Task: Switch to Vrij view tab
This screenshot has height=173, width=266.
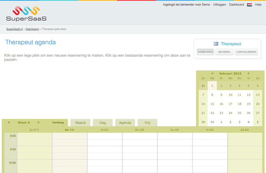Action: click(147, 123)
